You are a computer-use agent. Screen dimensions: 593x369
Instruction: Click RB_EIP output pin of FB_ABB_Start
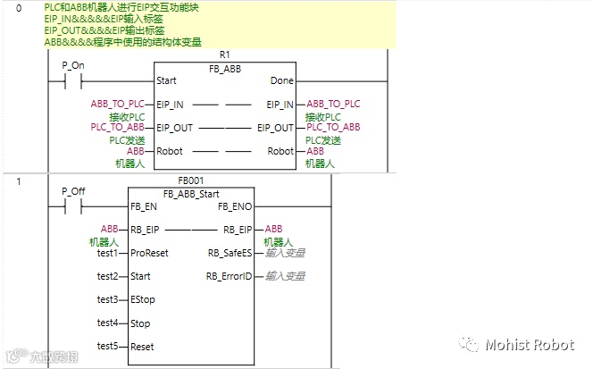coord(238,230)
